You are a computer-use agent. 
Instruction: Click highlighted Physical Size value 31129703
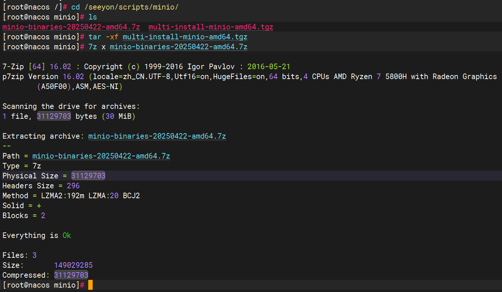pyautogui.click(x=88, y=176)
